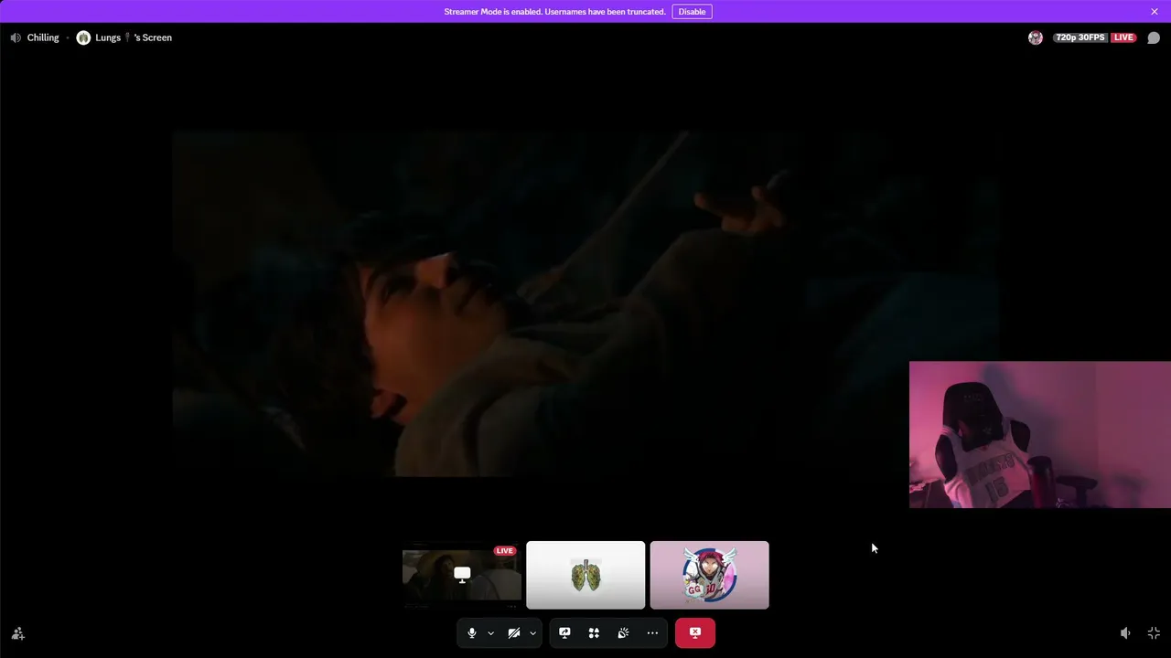The height and width of the screenshot is (658, 1171).
Task: Disconnect from the voice call
Action: click(695, 632)
